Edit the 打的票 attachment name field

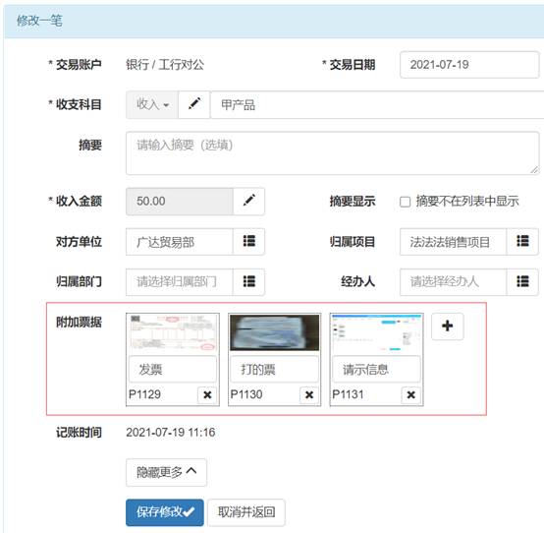click(274, 369)
